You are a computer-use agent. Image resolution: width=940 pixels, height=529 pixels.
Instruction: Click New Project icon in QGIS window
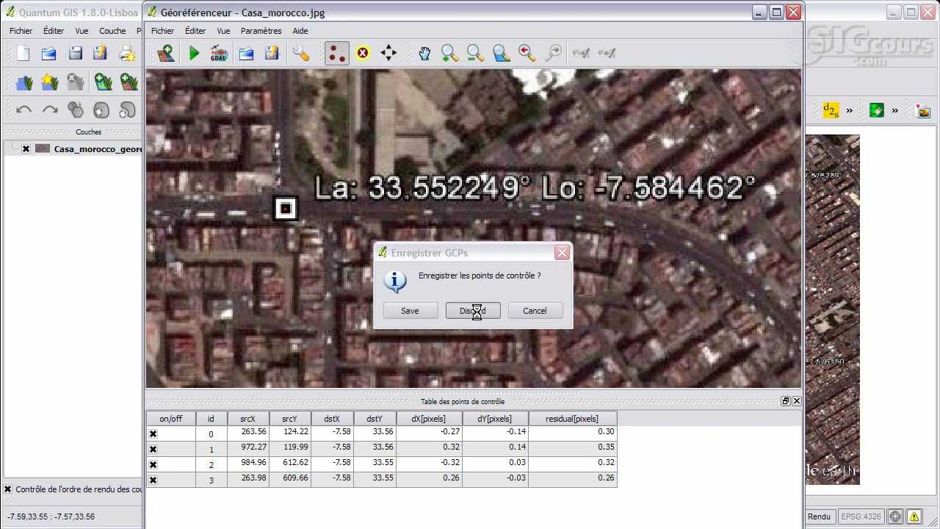(x=23, y=53)
